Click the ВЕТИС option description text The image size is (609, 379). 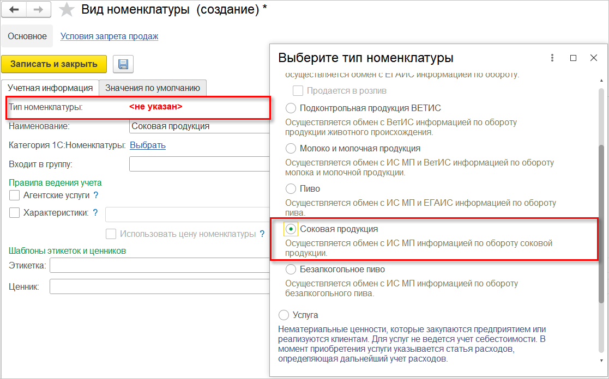pyautogui.click(x=401, y=127)
